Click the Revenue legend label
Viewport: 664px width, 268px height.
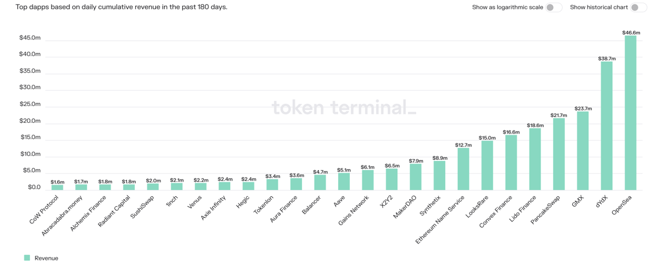46,258
